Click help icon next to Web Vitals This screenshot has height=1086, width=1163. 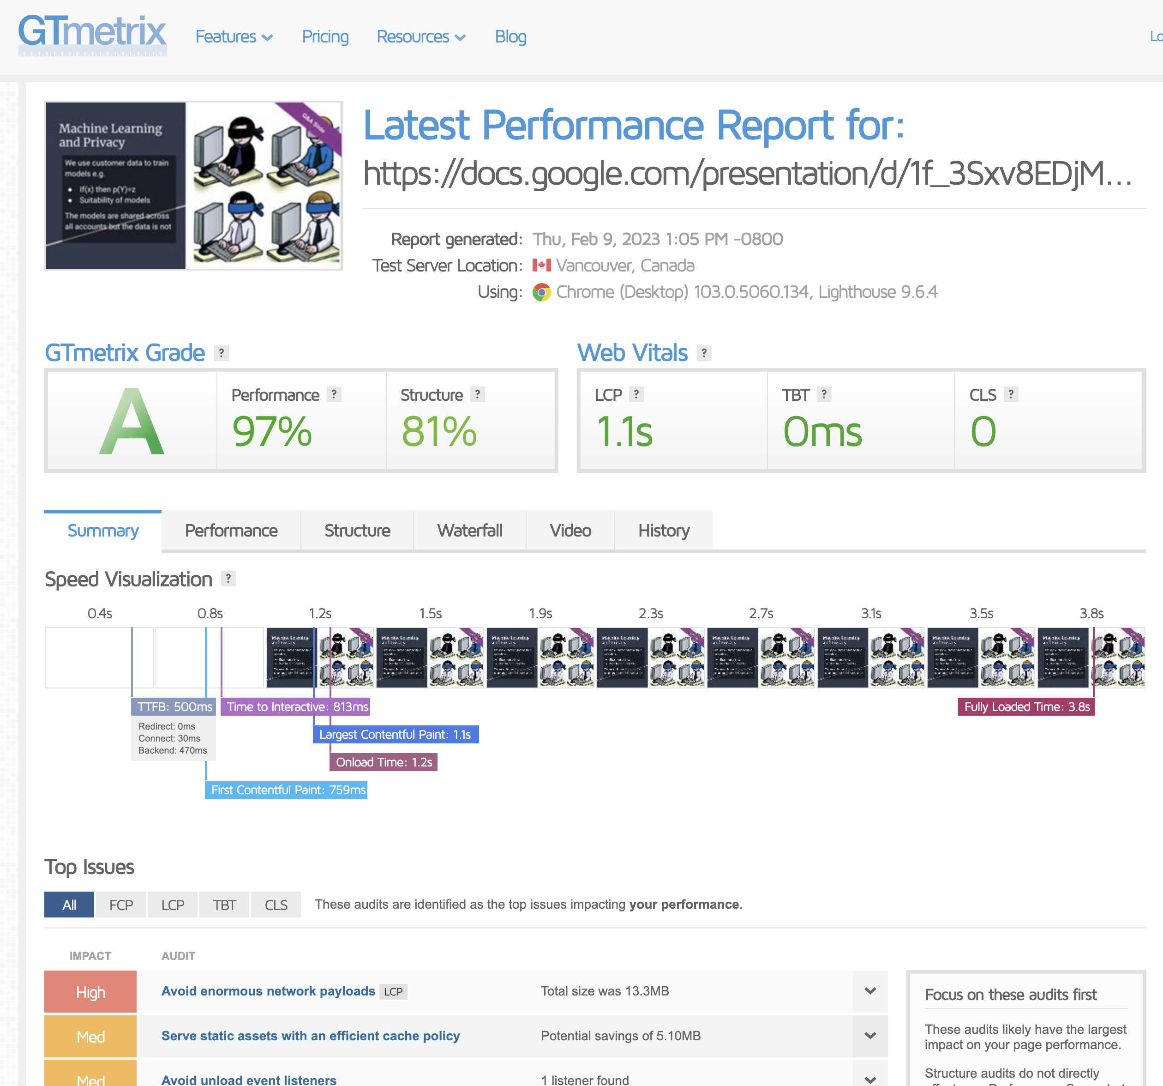[704, 353]
